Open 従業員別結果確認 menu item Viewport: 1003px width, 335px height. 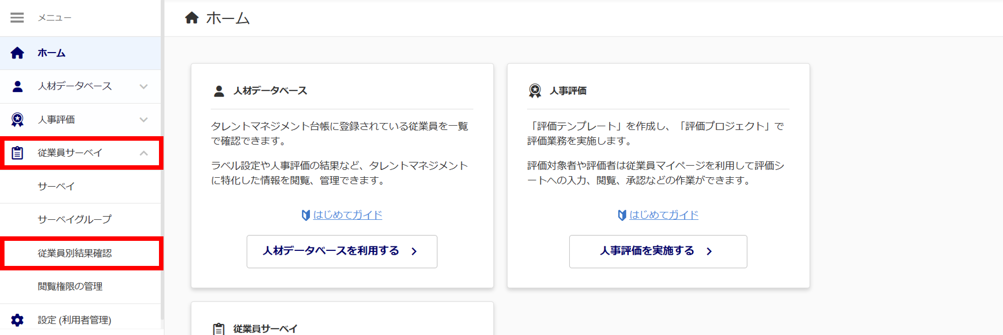75,253
